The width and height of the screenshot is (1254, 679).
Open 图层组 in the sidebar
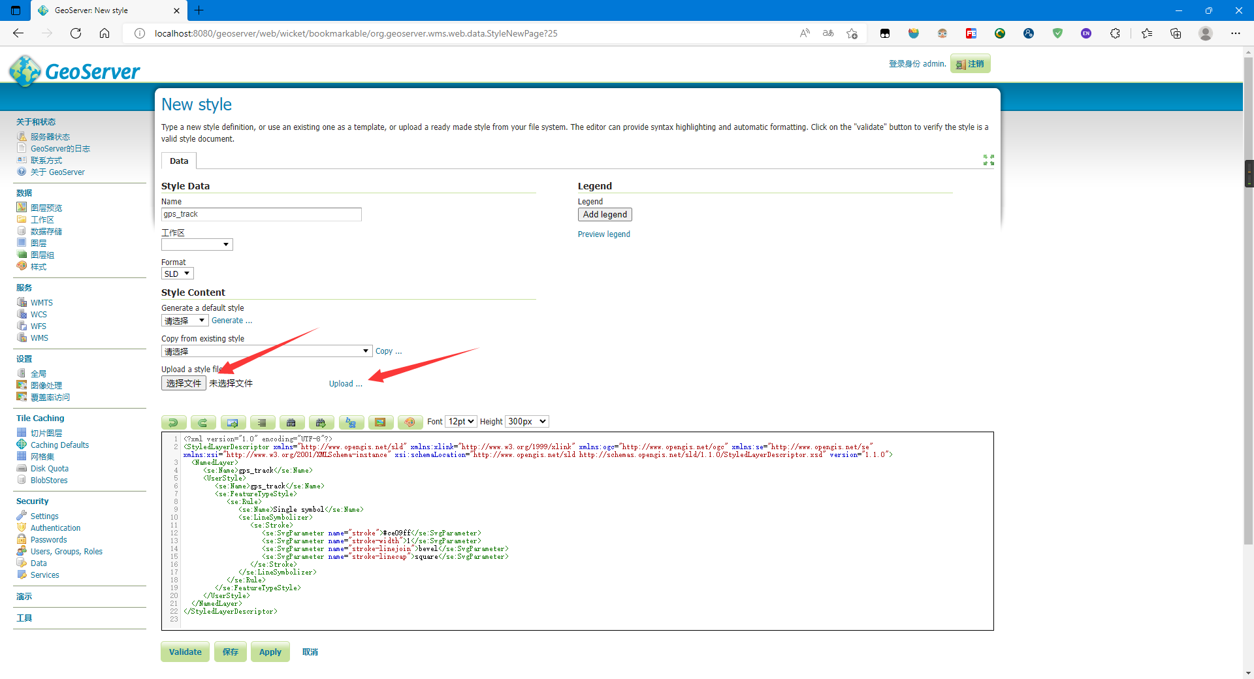tap(42, 255)
